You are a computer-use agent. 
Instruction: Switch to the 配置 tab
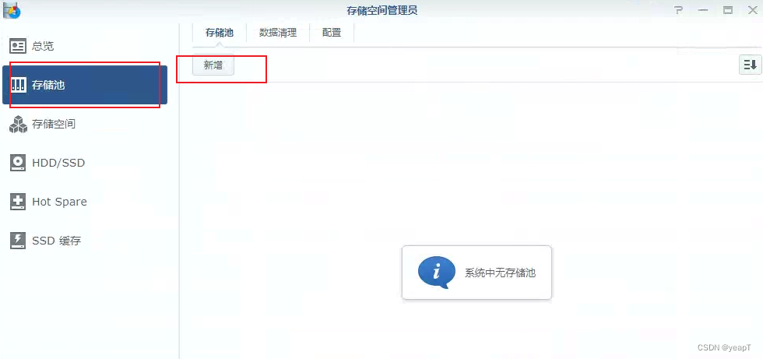tap(332, 33)
